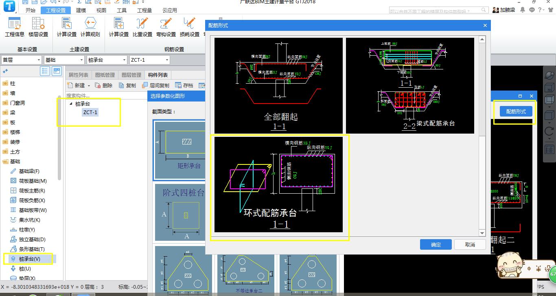The width and height of the screenshot is (556, 296).
Task: Collapse the 桩承台 node in component list
Action: pyautogui.click(x=71, y=104)
